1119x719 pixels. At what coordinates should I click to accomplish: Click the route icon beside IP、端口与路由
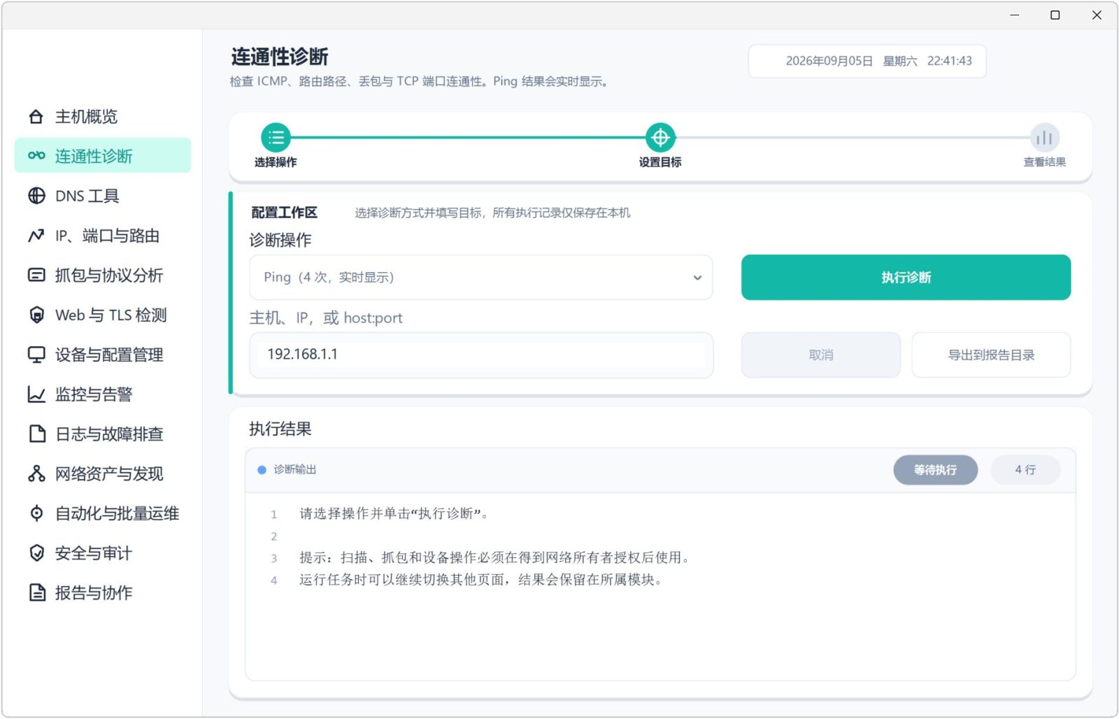tap(36, 236)
